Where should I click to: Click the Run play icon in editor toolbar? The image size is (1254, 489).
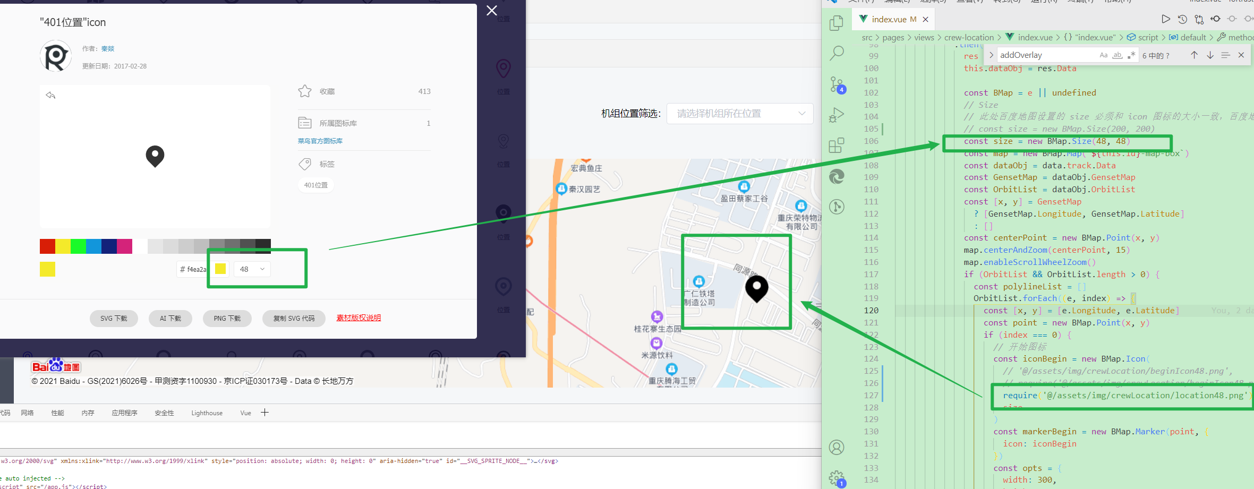pyautogui.click(x=1165, y=19)
